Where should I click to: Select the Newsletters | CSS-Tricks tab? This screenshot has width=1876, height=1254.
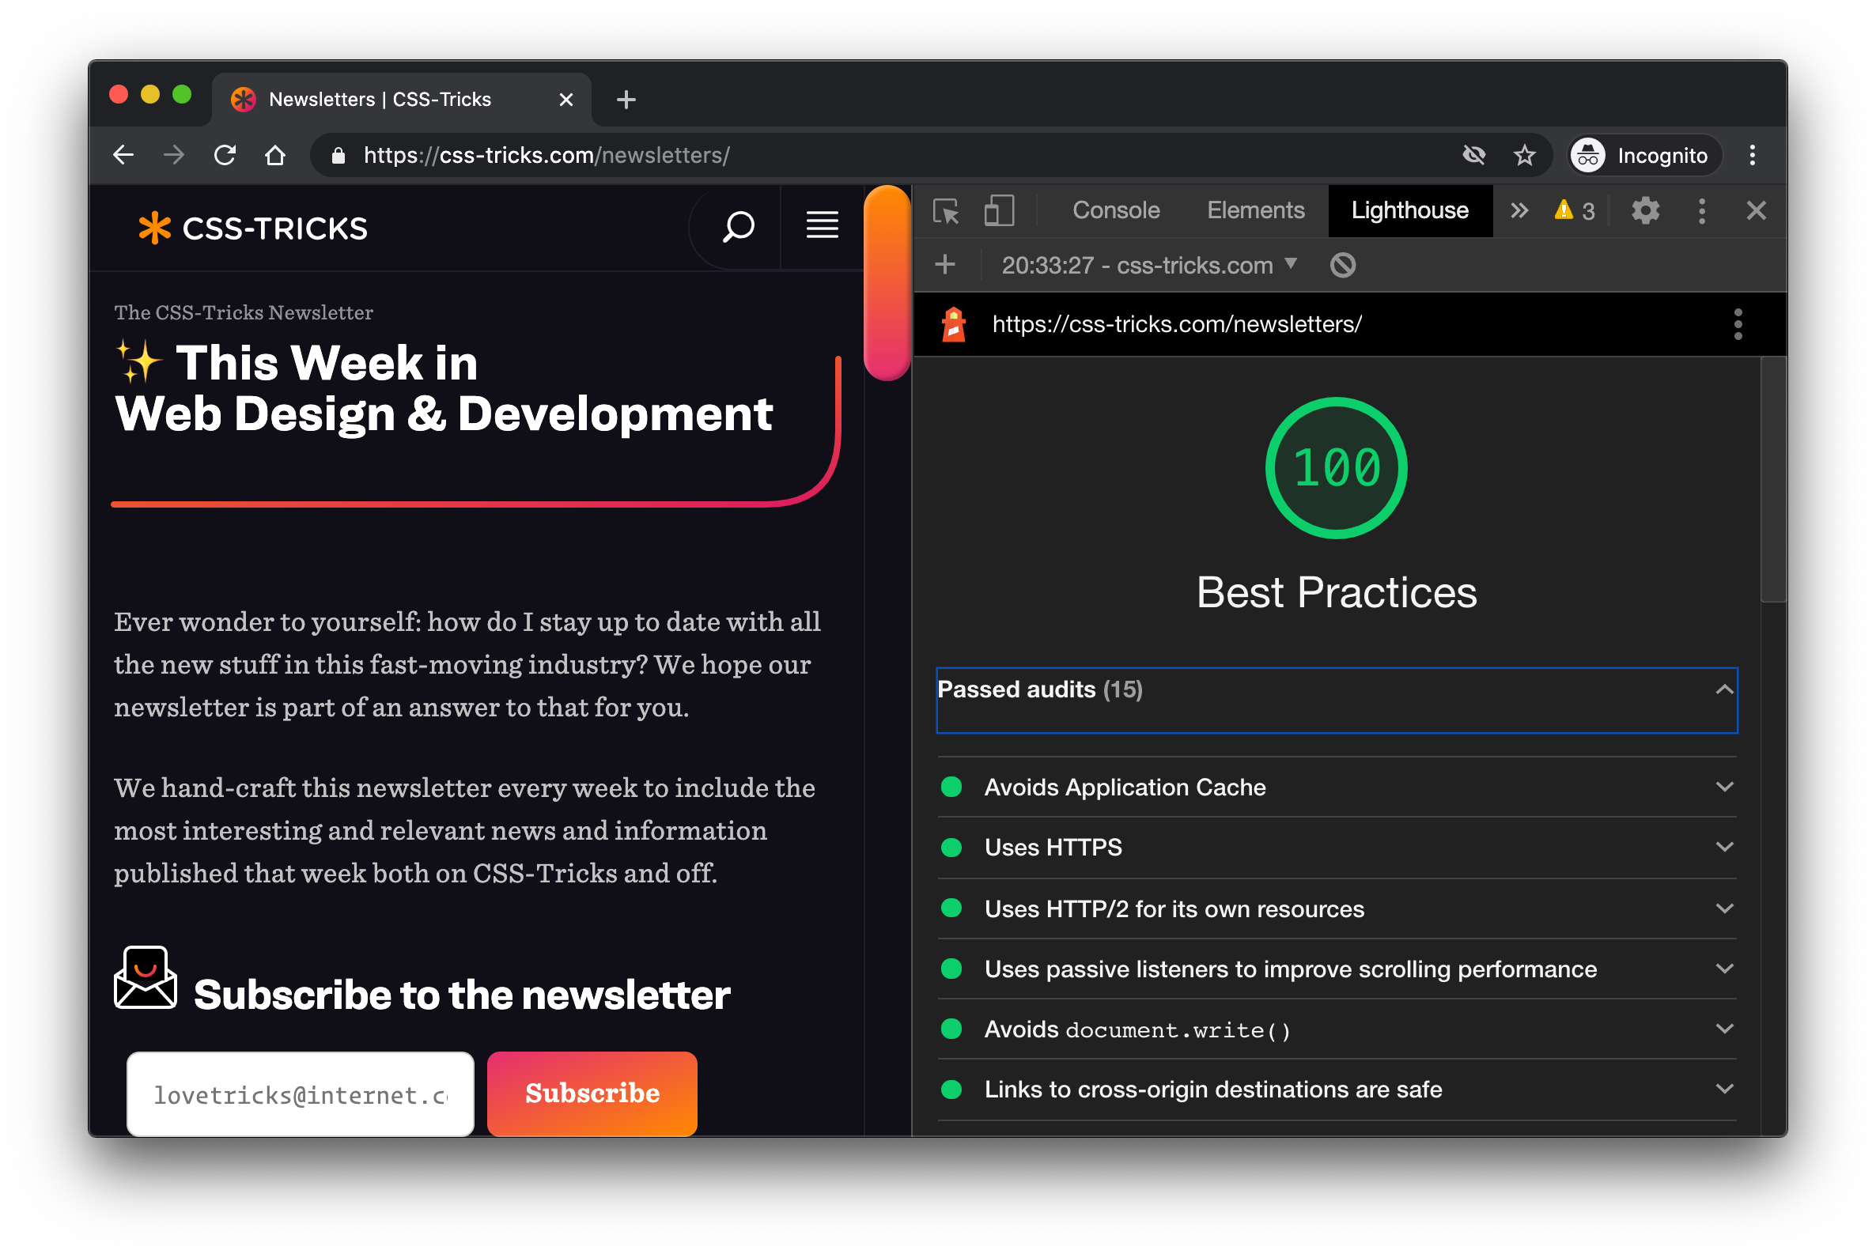[x=403, y=100]
